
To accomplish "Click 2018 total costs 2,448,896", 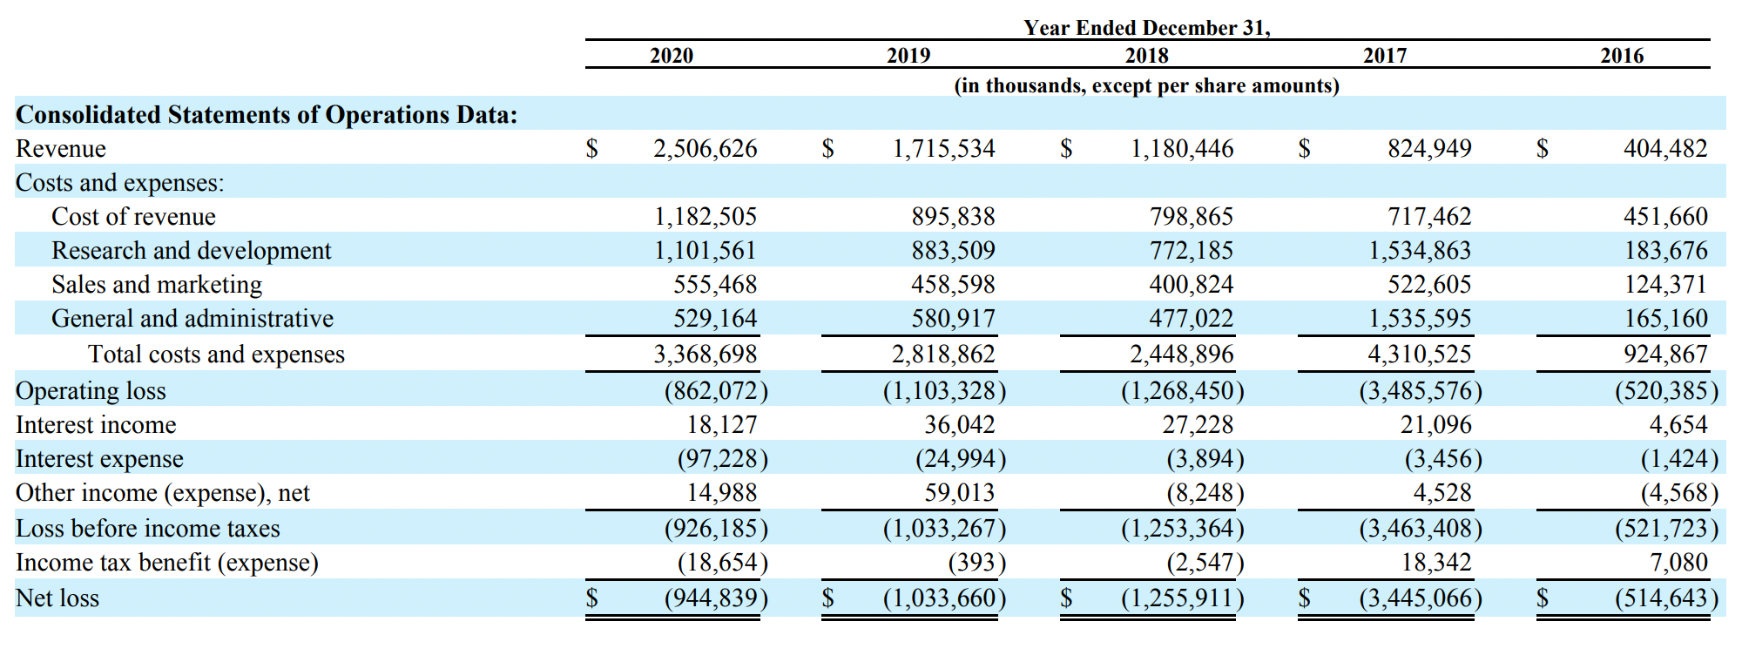I will pyautogui.click(x=1182, y=355).
